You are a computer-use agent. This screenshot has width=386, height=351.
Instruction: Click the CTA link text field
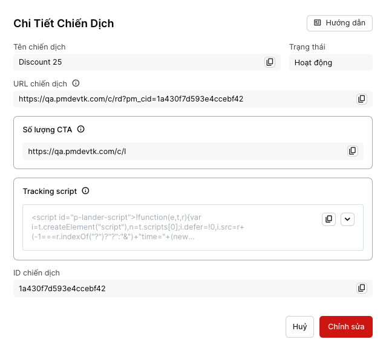coord(182,151)
